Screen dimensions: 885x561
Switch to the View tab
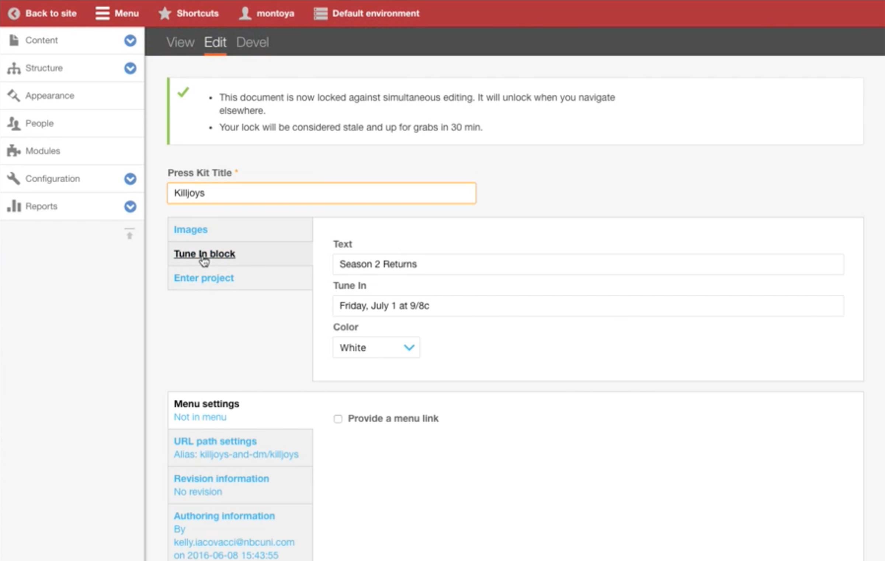(180, 42)
